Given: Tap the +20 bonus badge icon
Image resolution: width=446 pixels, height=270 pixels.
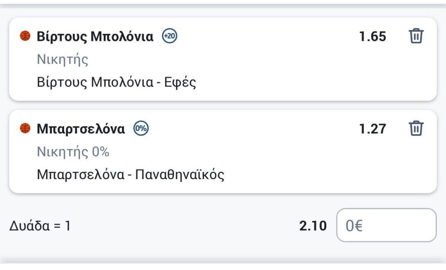Looking at the screenshot, I should pyautogui.click(x=169, y=36).
